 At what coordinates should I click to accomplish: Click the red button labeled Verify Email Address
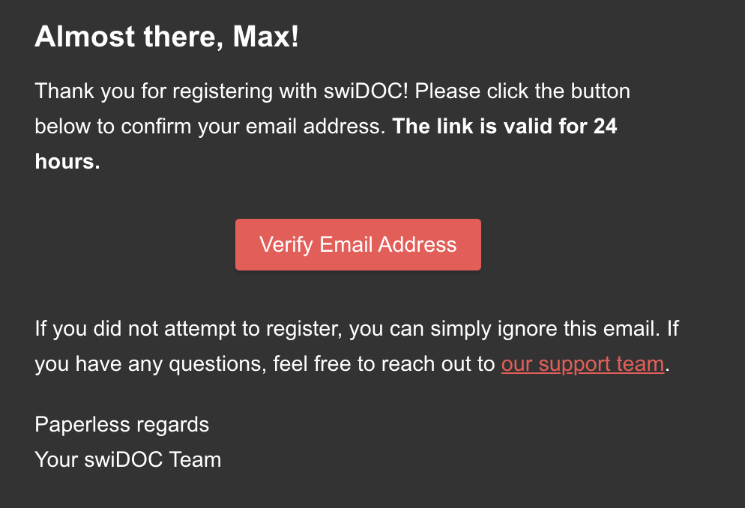tap(358, 244)
